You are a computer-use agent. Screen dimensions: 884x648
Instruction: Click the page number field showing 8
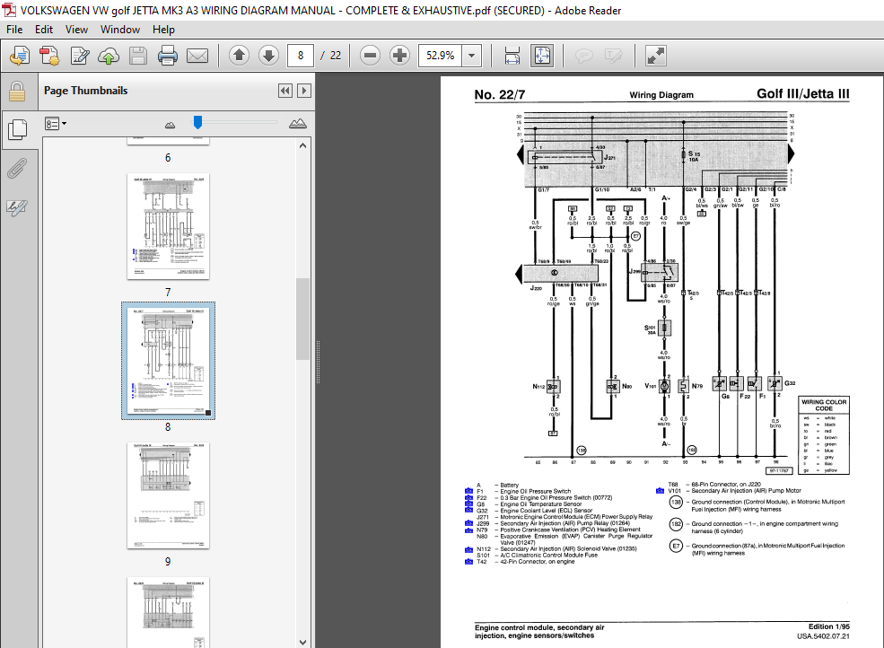pos(301,56)
